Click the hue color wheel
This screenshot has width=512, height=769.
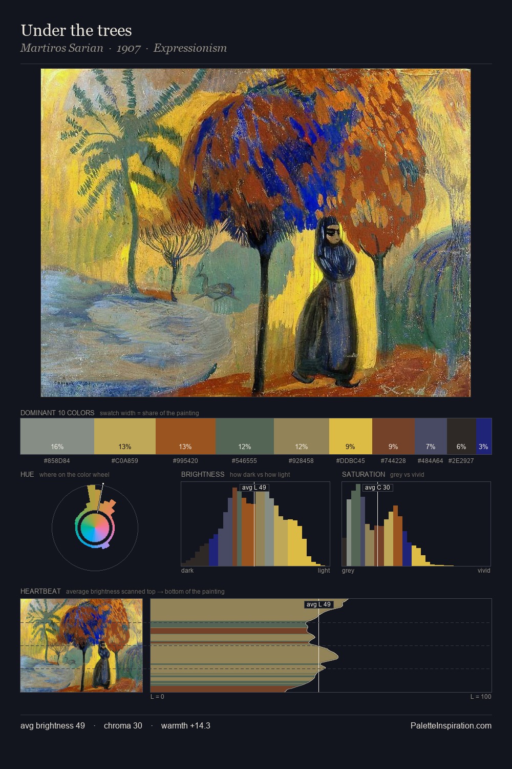pos(95,528)
